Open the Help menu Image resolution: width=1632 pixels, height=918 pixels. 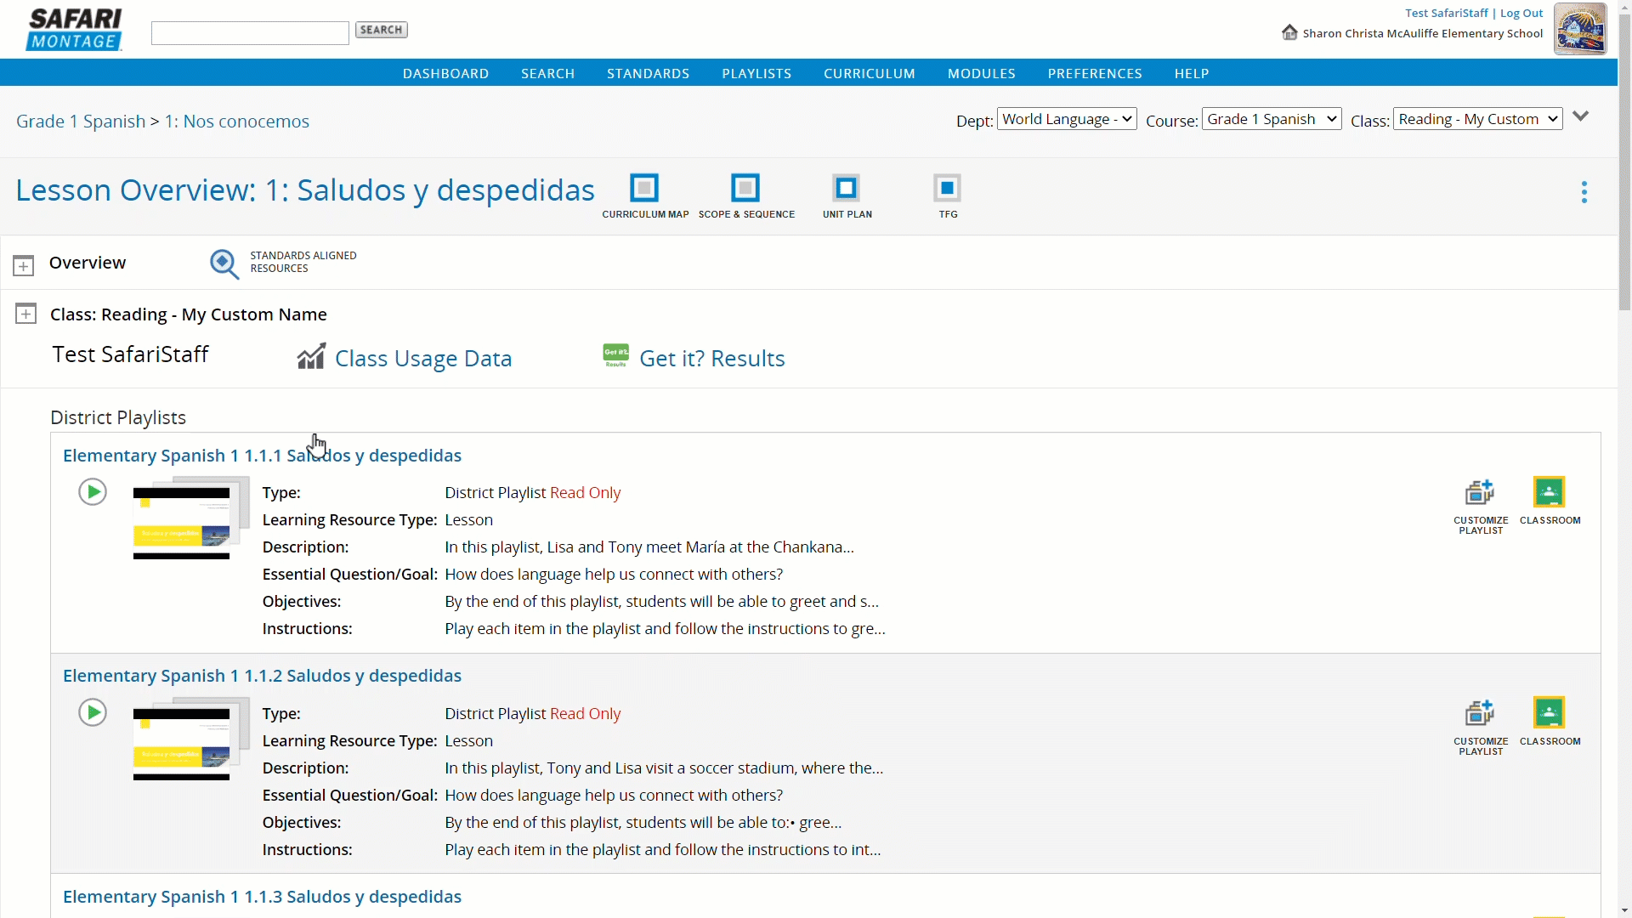pyautogui.click(x=1192, y=73)
